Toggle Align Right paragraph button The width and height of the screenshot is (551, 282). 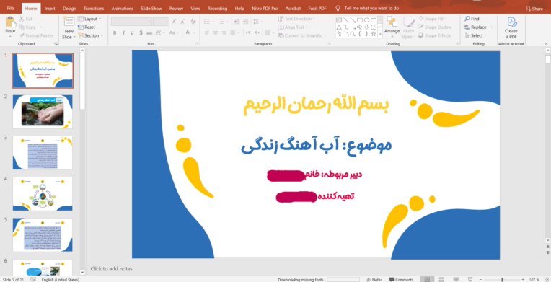click(x=224, y=32)
